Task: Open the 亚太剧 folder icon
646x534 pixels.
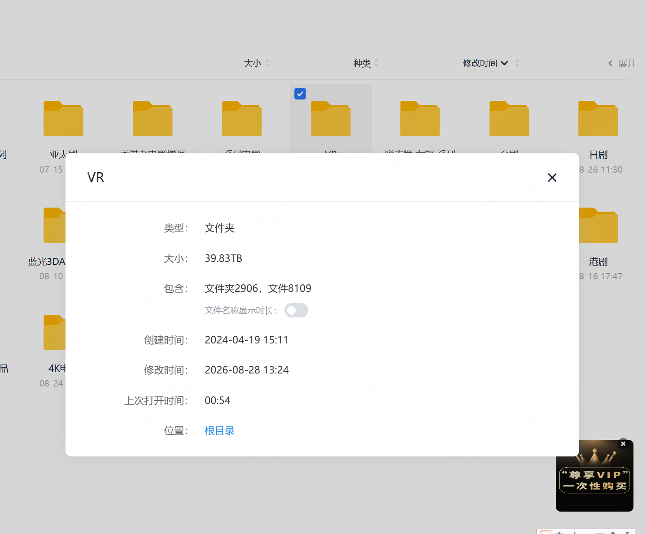Action: [x=63, y=118]
